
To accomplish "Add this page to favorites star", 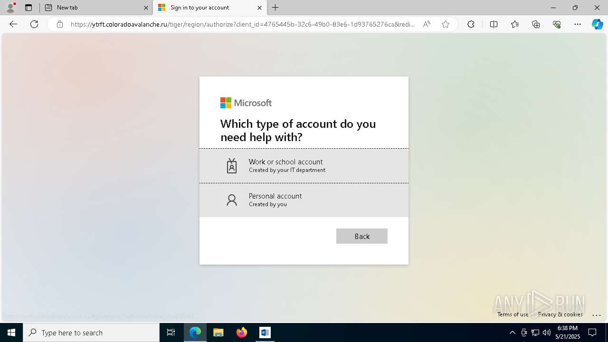I will click(446, 24).
